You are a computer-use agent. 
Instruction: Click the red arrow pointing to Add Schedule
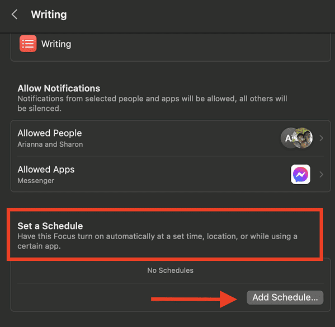194,299
